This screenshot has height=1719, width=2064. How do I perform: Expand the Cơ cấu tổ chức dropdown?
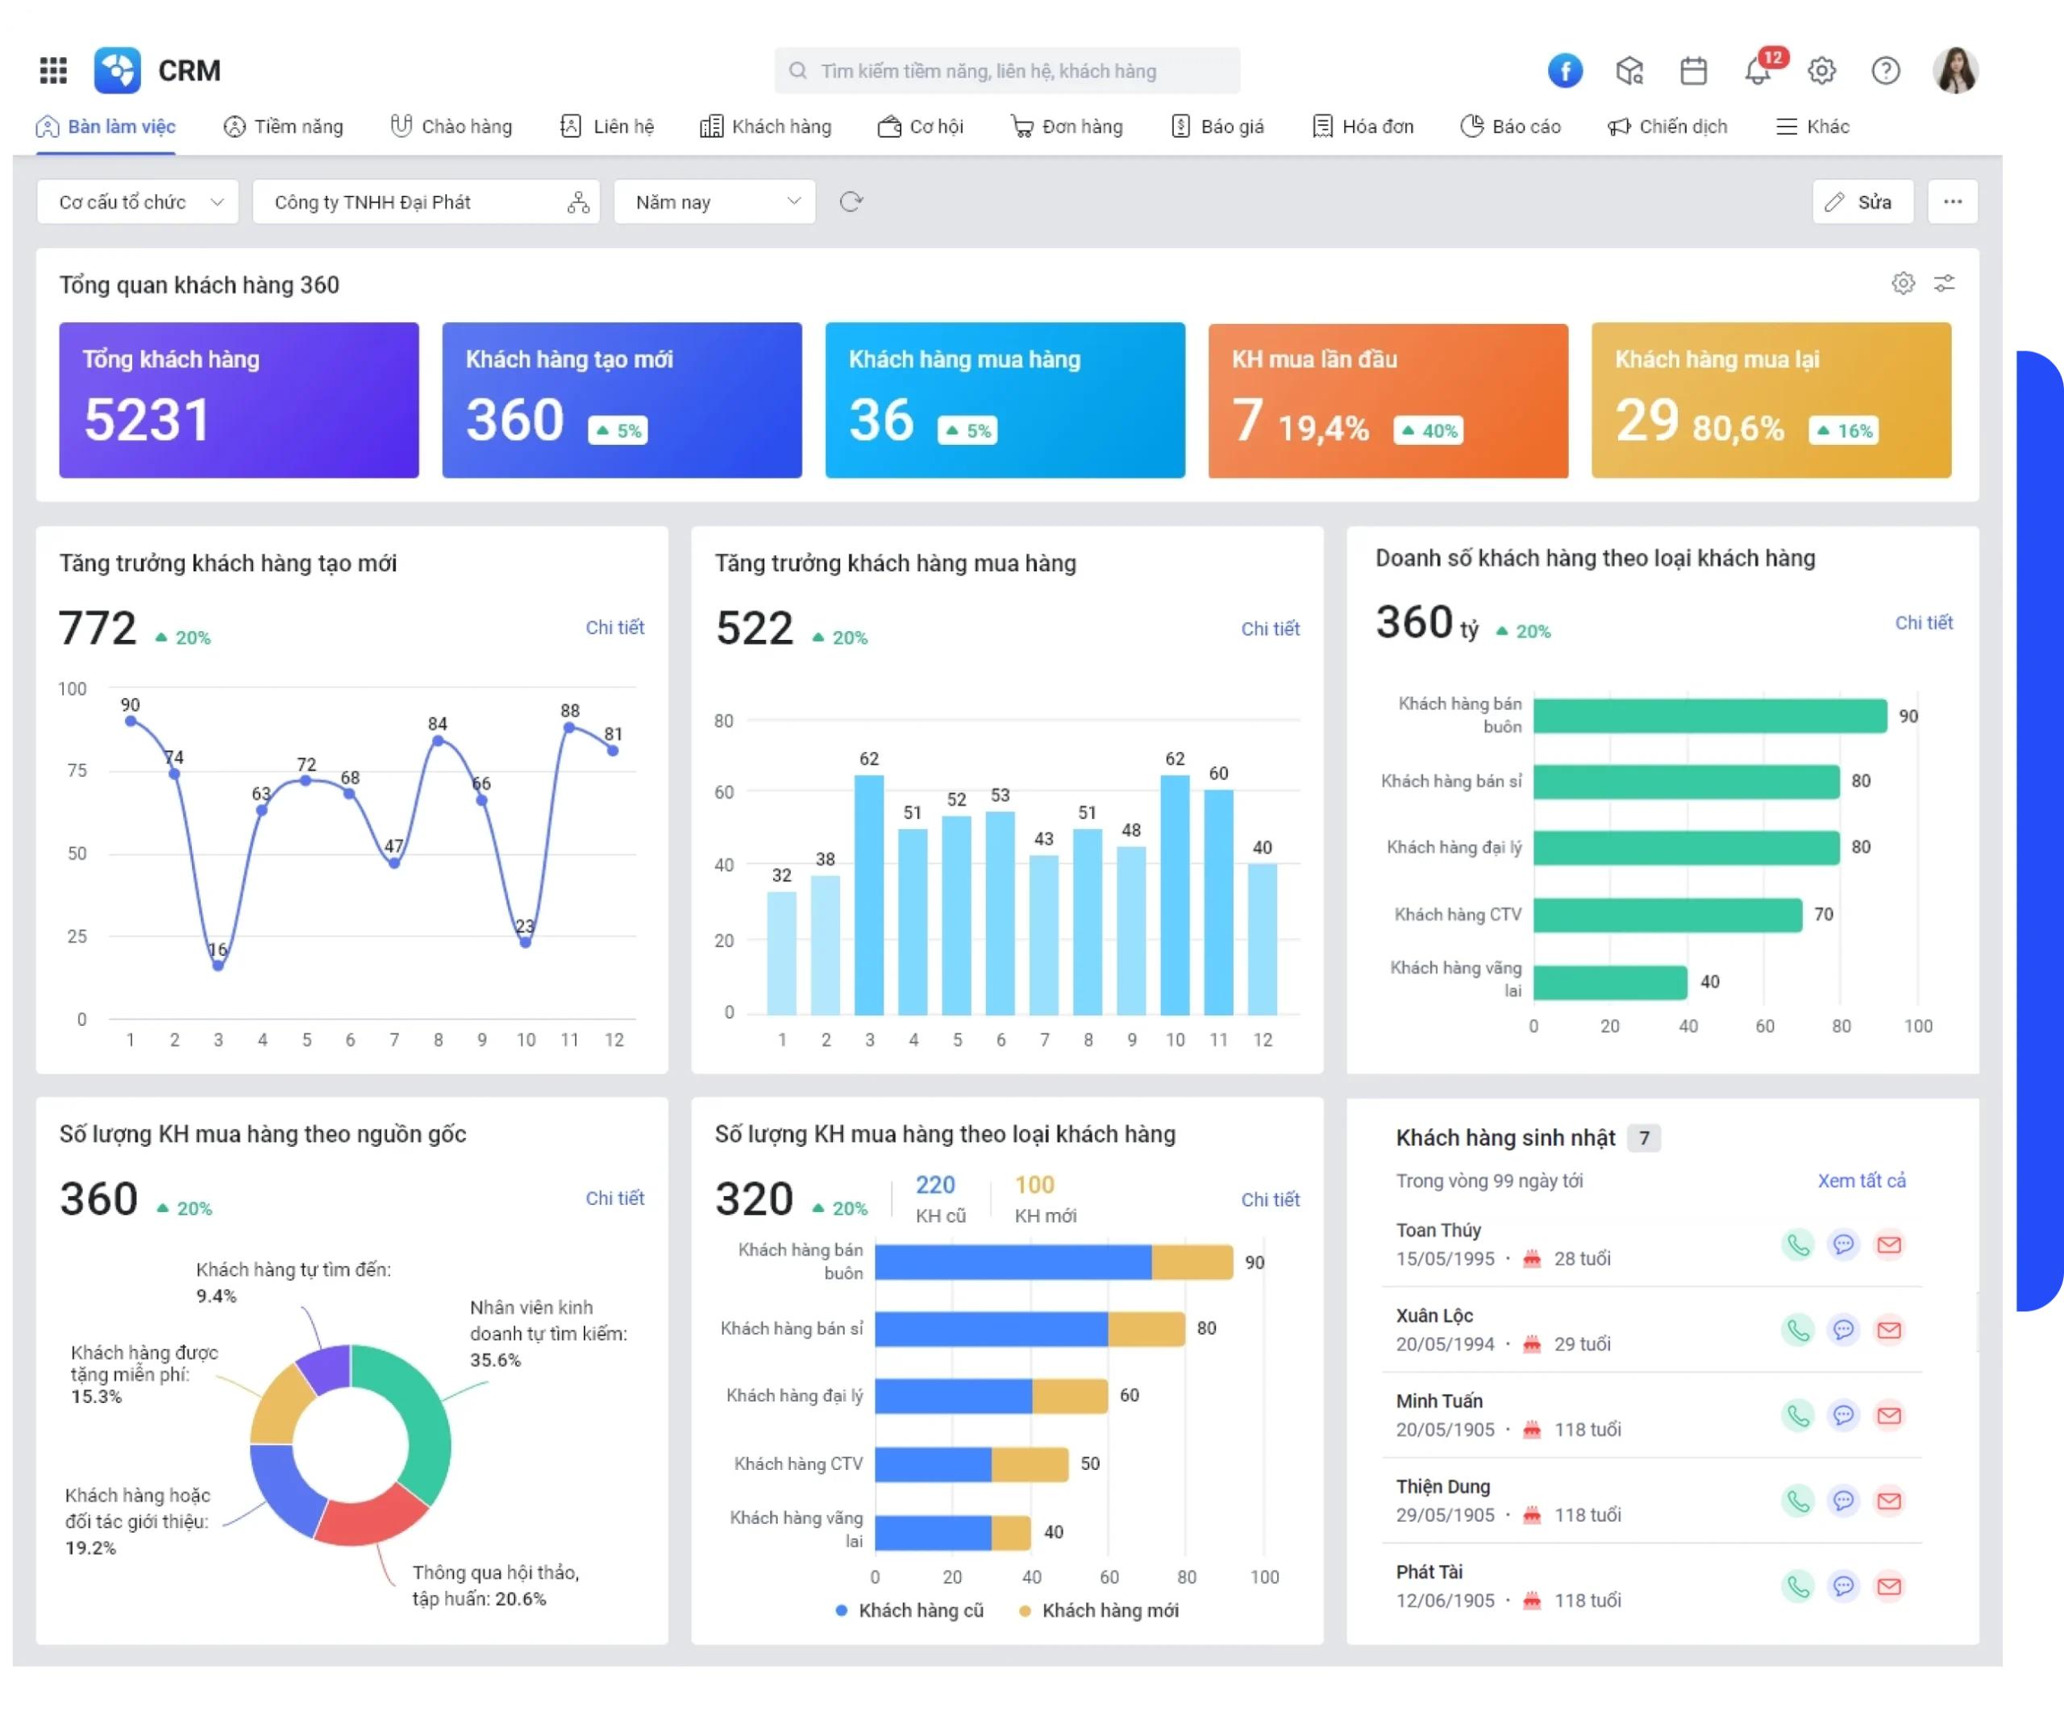(x=138, y=202)
